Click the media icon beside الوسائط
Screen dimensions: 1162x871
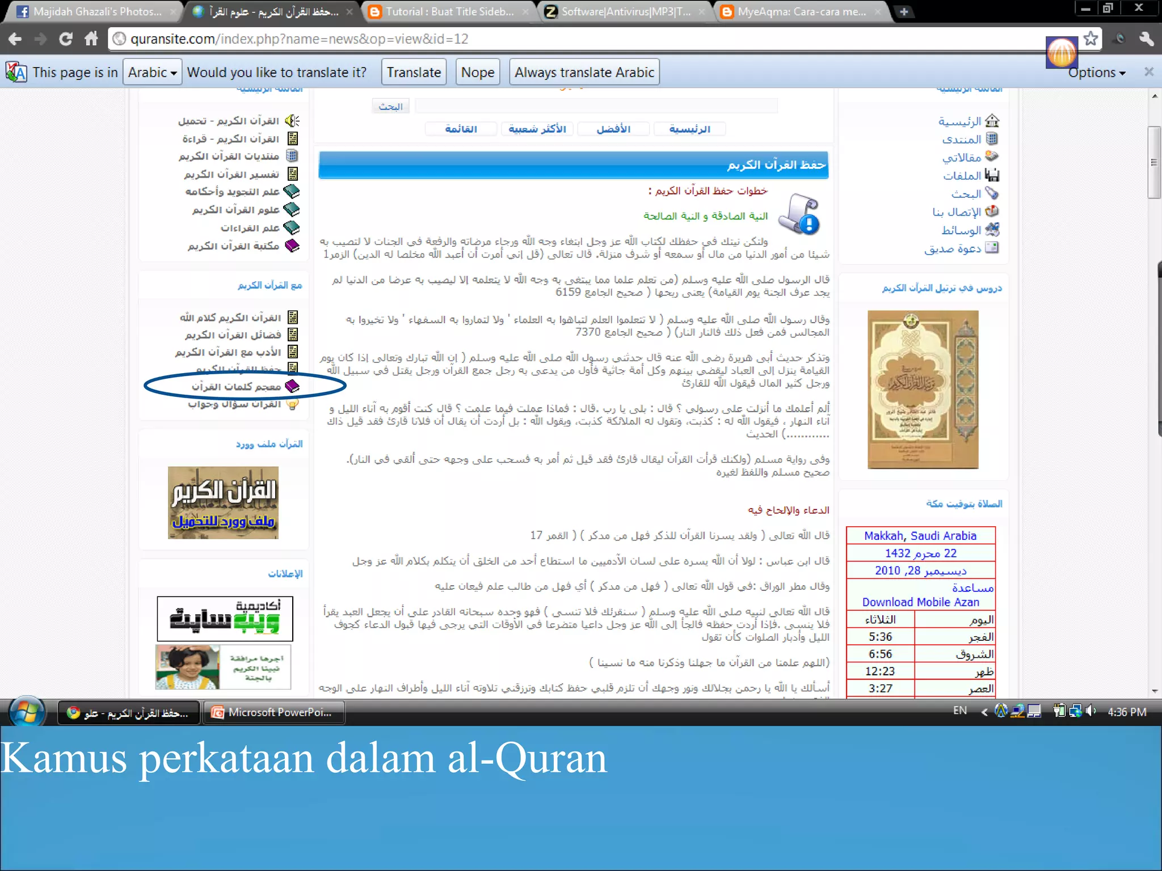992,229
